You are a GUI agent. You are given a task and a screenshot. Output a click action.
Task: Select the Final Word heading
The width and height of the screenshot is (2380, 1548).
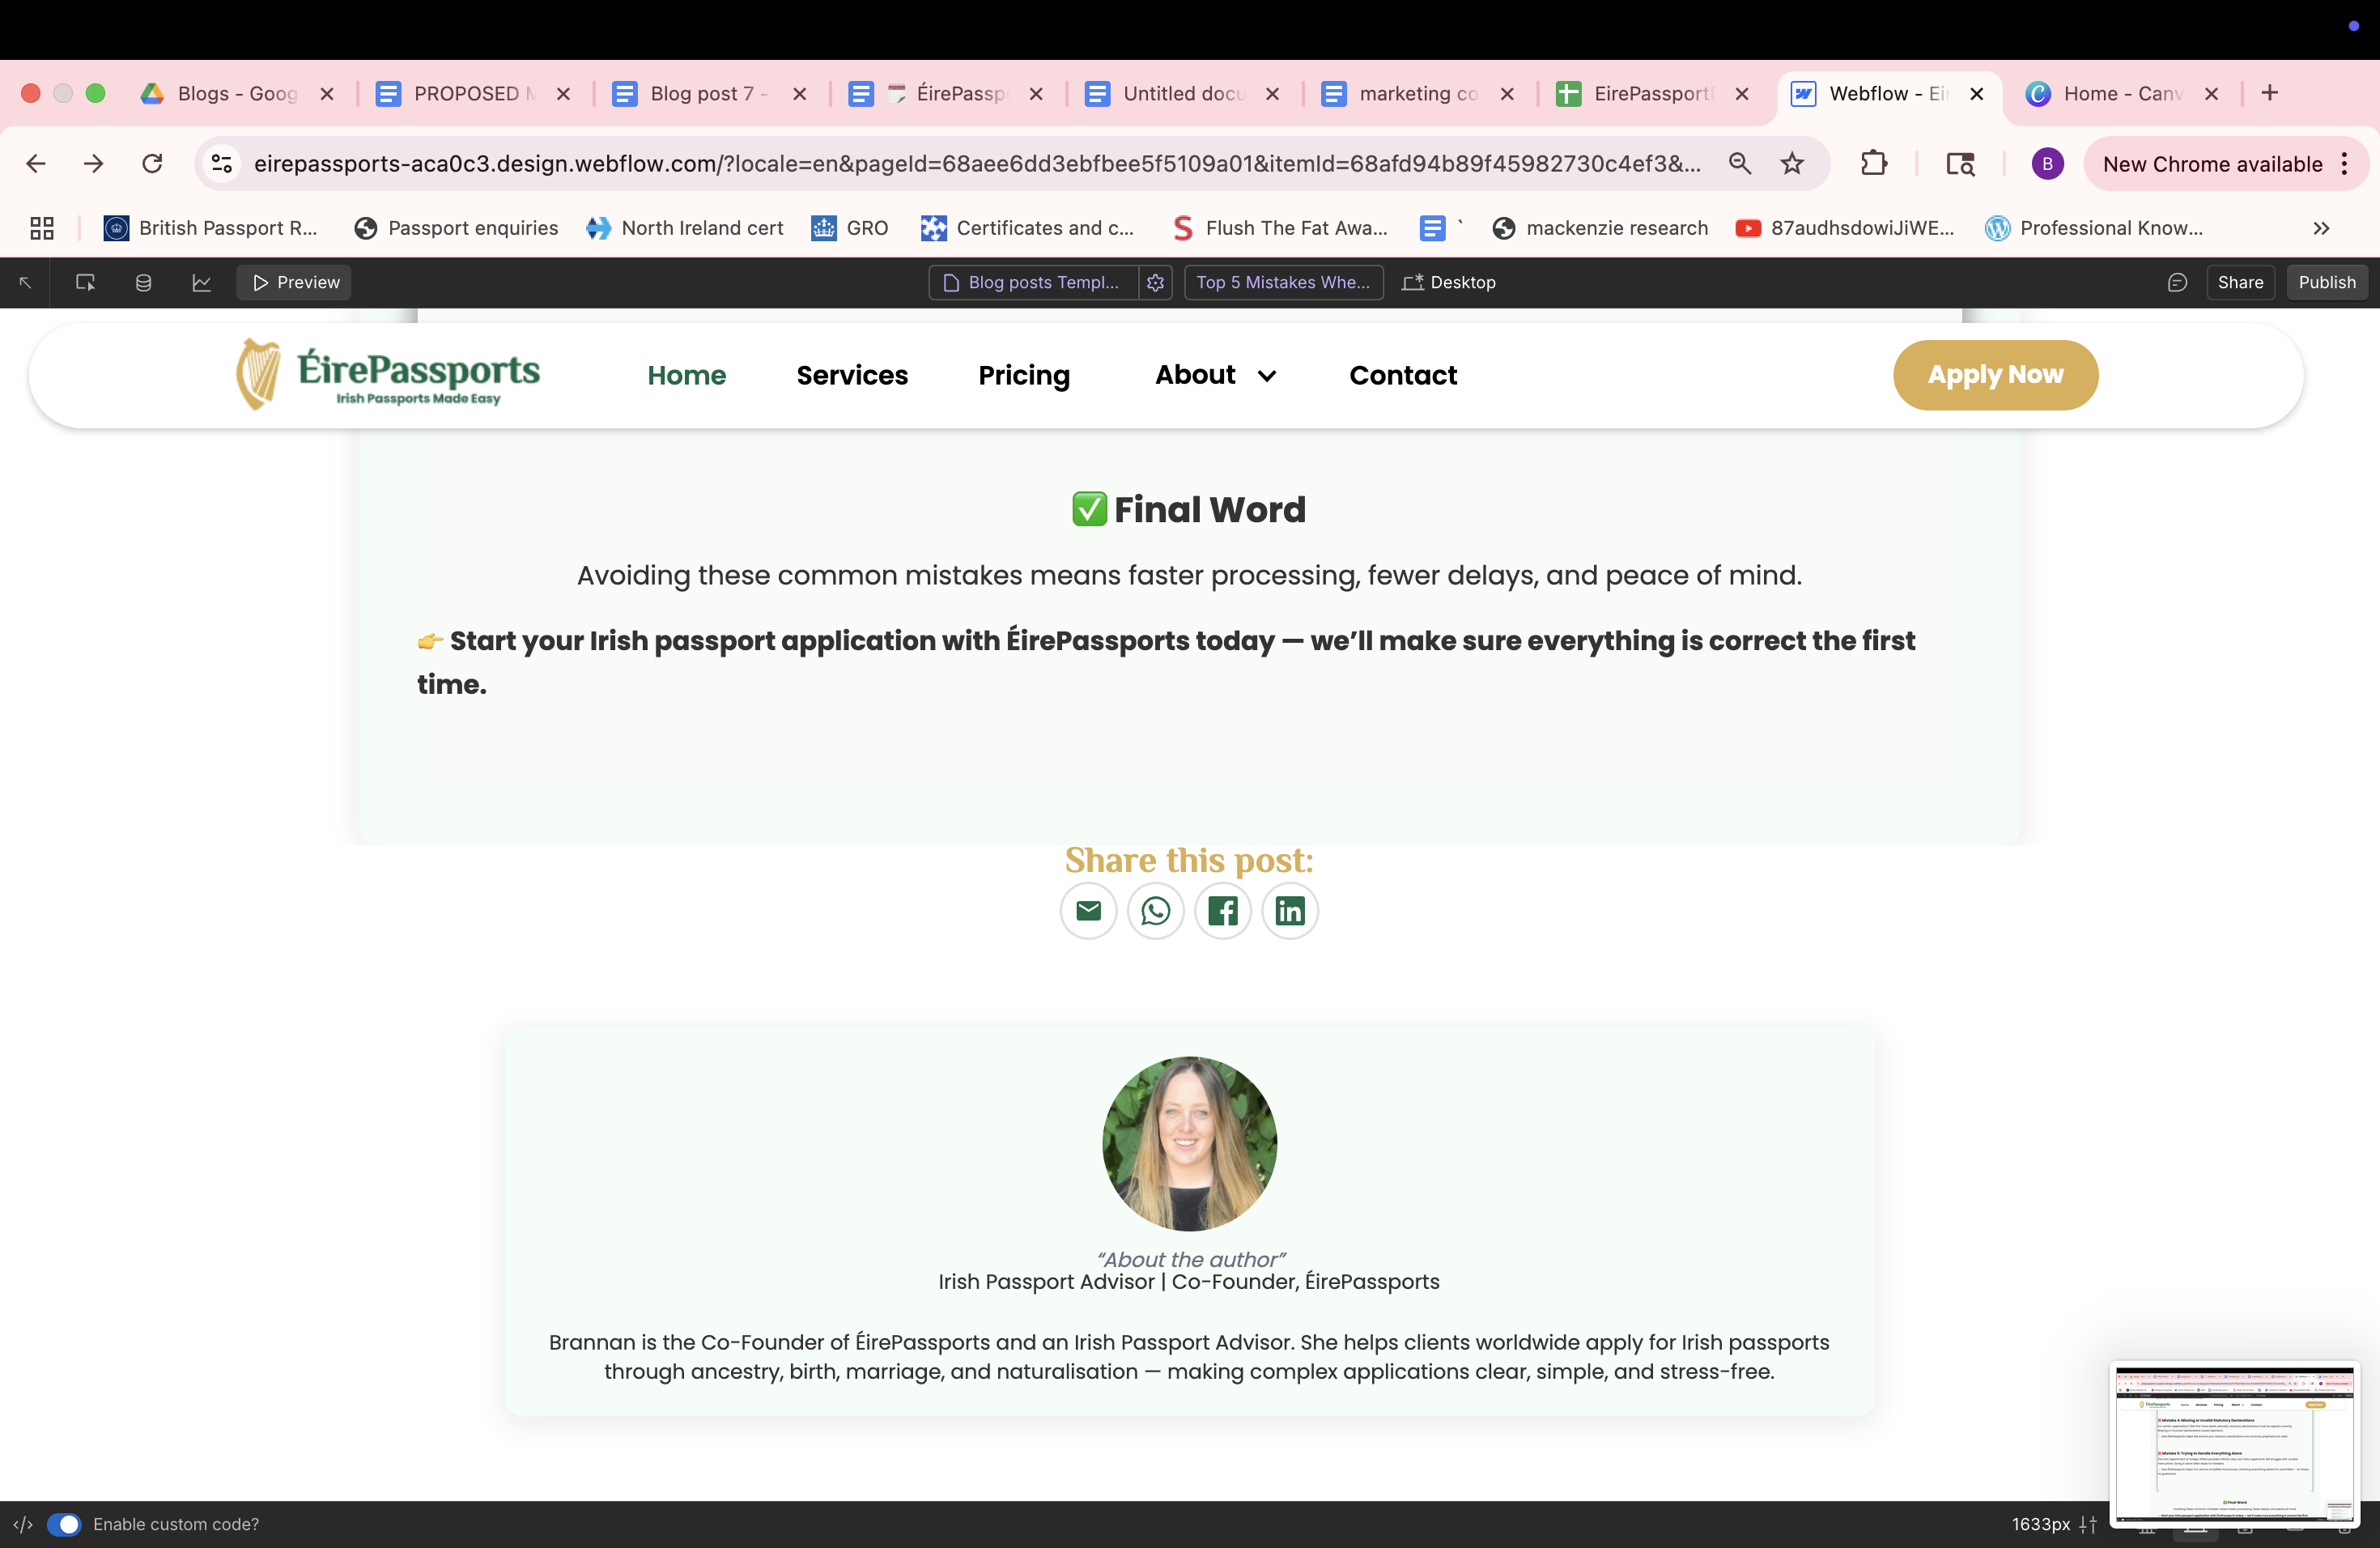(1189, 509)
